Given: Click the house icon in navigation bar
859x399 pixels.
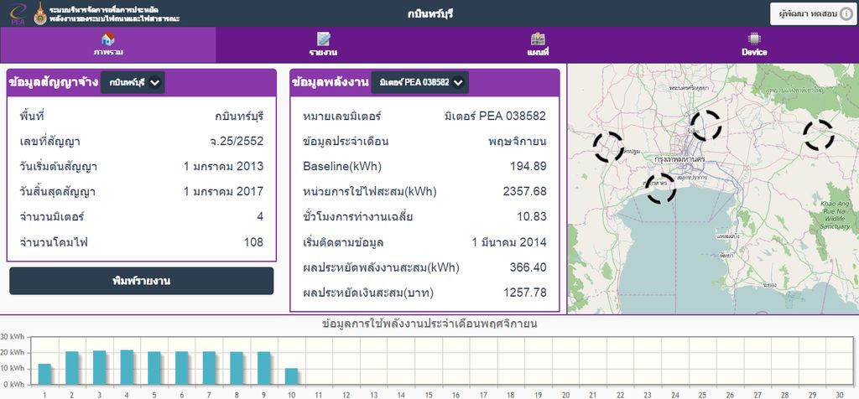Looking at the screenshot, I should point(108,39).
